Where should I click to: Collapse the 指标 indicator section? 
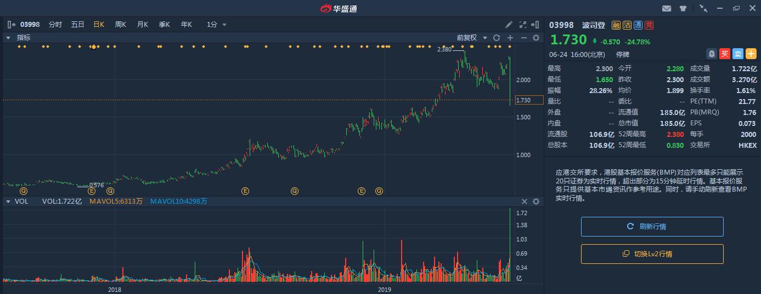coord(8,38)
